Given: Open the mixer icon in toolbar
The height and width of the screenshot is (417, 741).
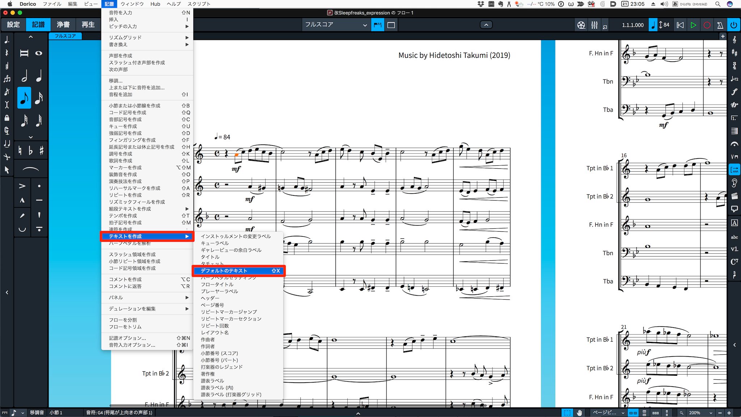Looking at the screenshot, I should (594, 25).
